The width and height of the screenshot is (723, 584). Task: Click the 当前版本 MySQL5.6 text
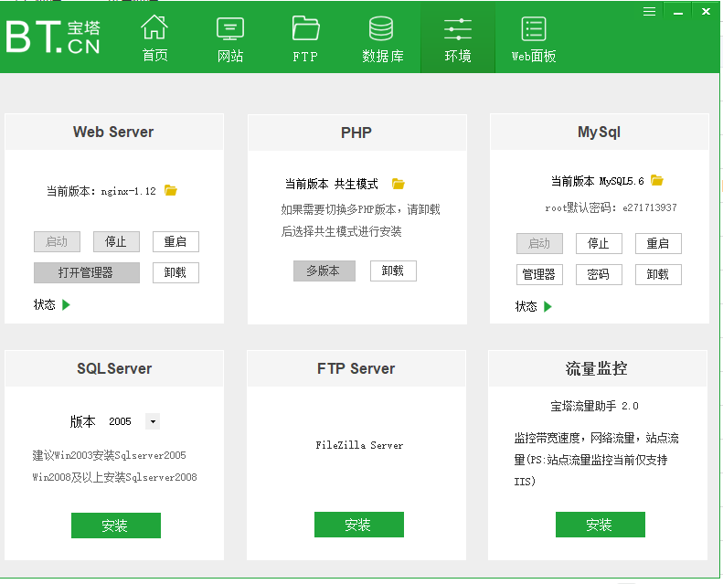(597, 181)
